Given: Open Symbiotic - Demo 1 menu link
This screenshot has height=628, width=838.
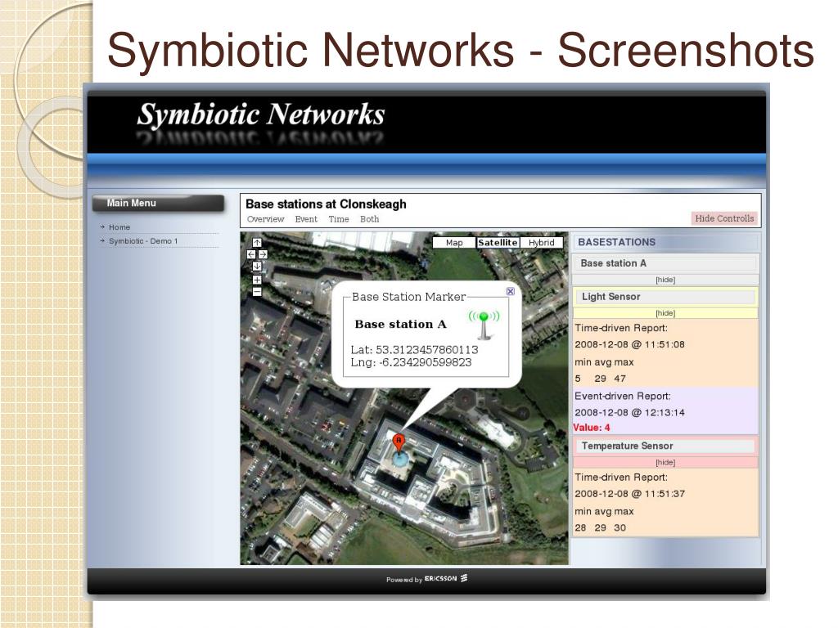Looking at the screenshot, I should pos(143,241).
